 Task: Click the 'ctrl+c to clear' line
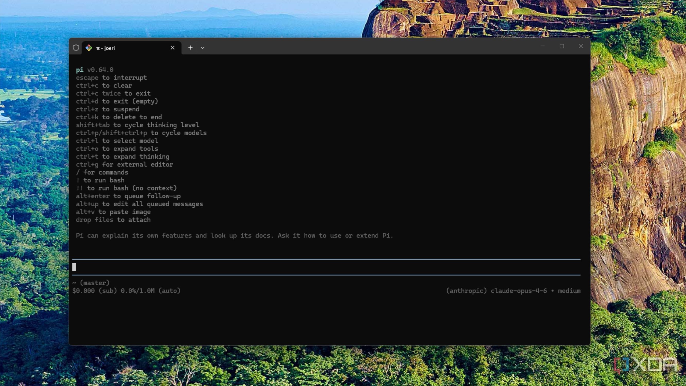coord(104,85)
